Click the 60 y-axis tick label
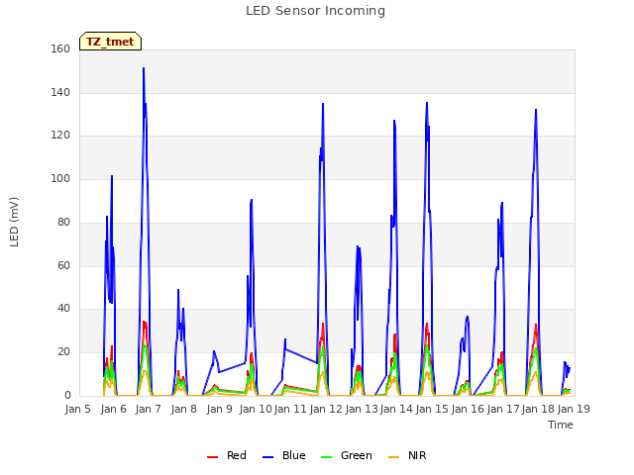 (63, 266)
